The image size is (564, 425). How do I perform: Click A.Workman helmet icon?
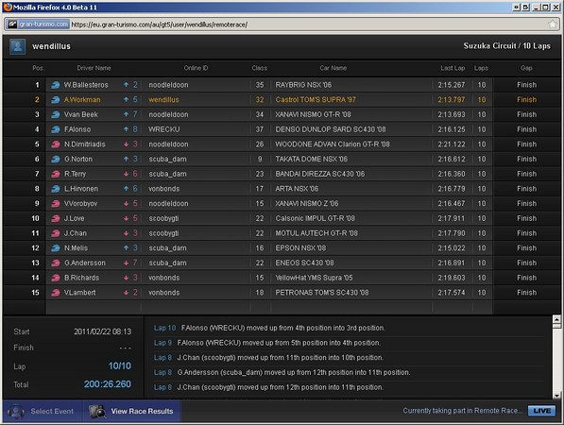tap(56, 100)
